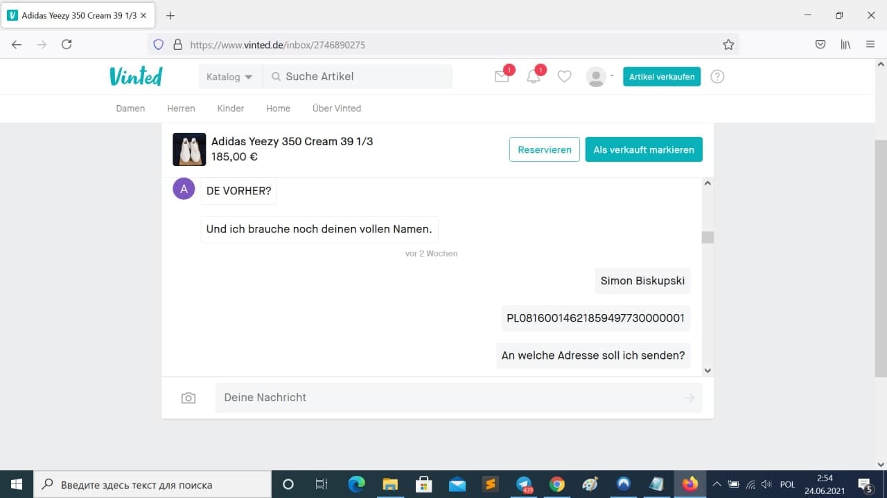This screenshot has height=498, width=887.
Task: Click the Simon Biskupski message
Action: (x=642, y=281)
